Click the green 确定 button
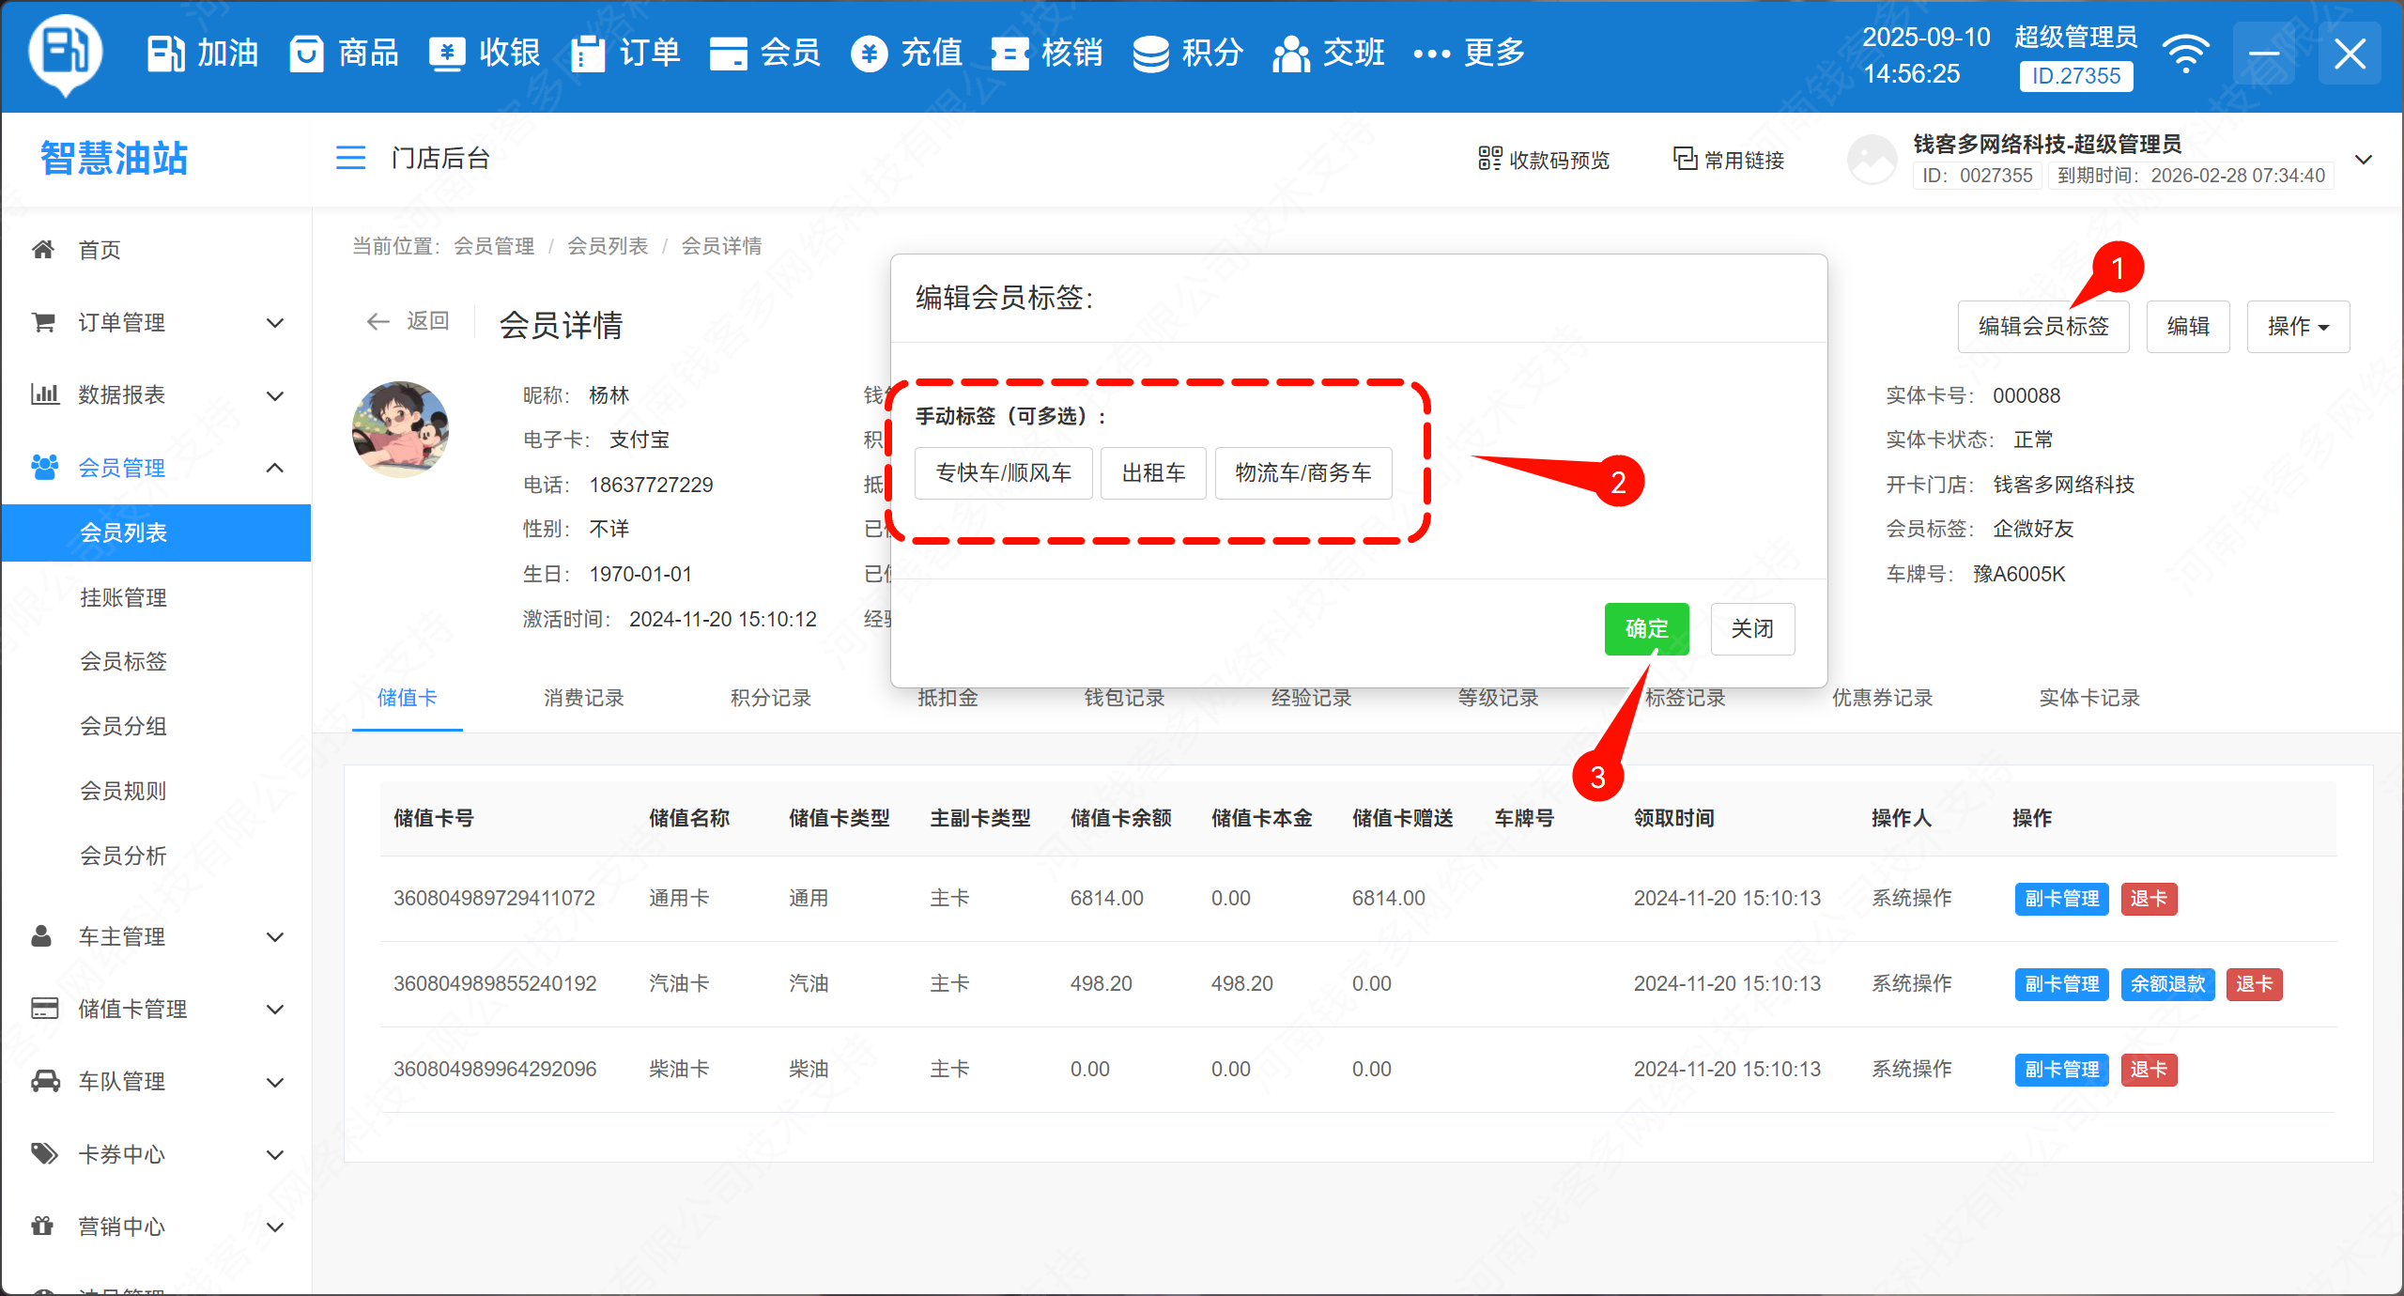 1646,628
